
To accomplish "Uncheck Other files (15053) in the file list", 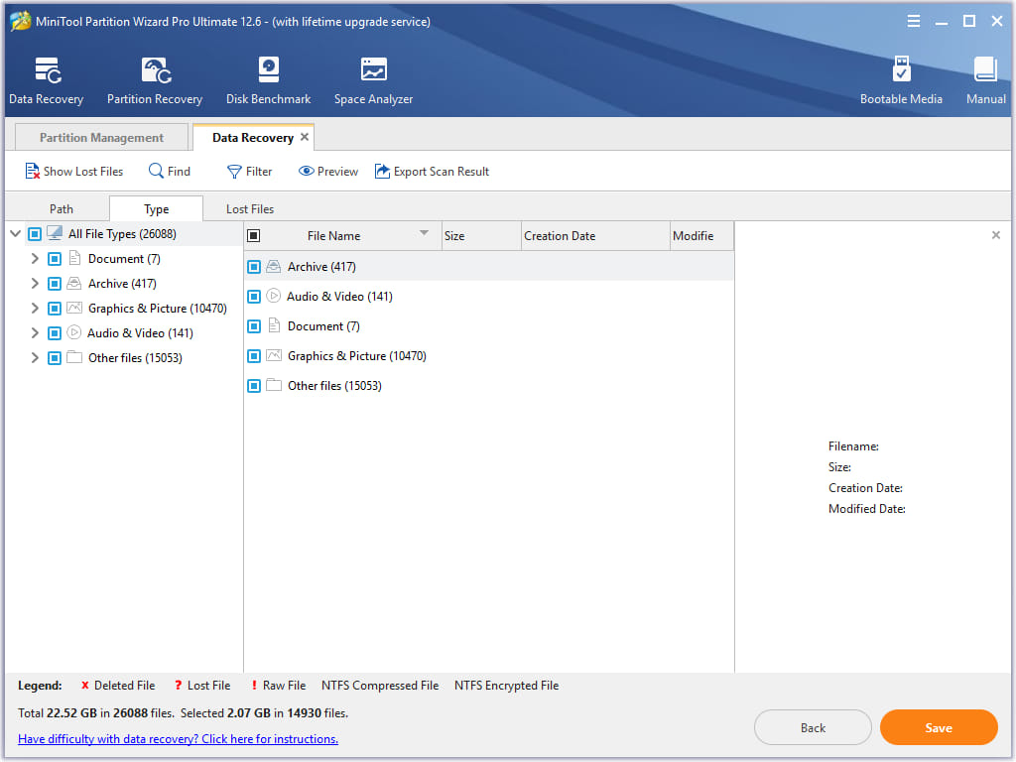I will [254, 386].
